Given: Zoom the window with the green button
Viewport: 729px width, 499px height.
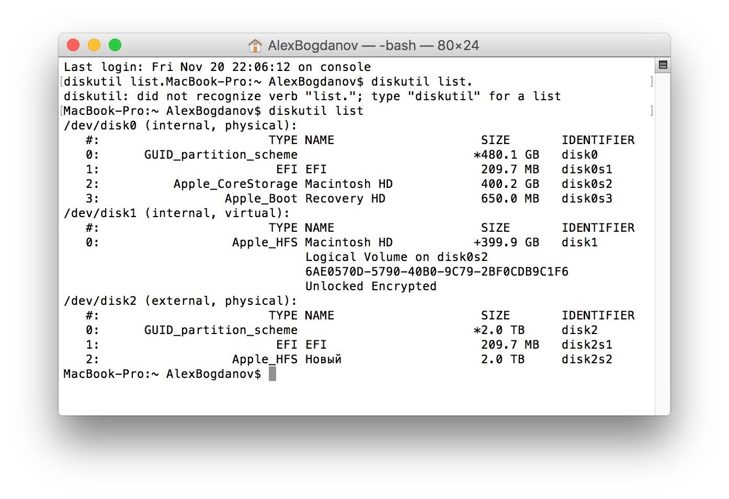Looking at the screenshot, I should coord(115,45).
